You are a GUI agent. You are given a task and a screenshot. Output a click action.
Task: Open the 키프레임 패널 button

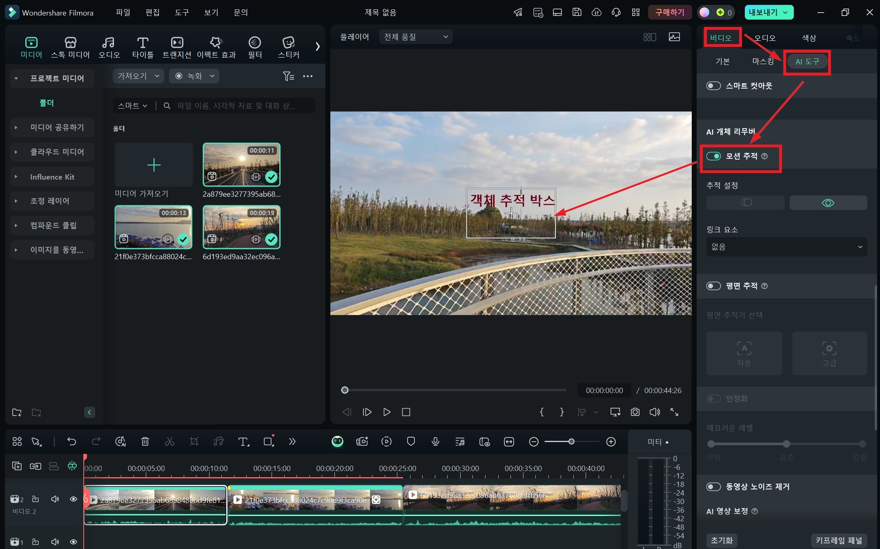click(x=839, y=540)
